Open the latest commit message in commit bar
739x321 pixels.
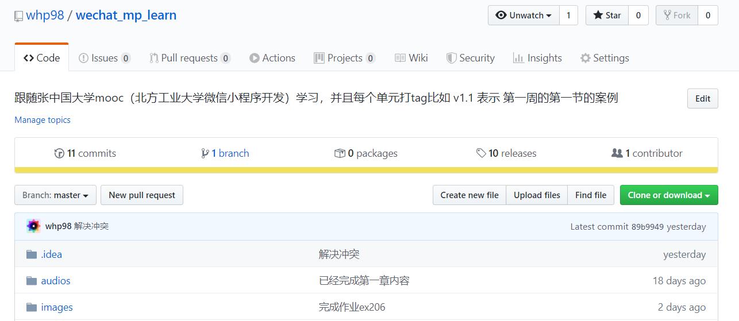91,226
